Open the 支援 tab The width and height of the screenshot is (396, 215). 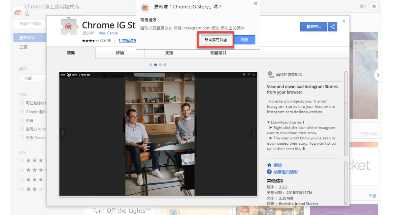point(169,53)
